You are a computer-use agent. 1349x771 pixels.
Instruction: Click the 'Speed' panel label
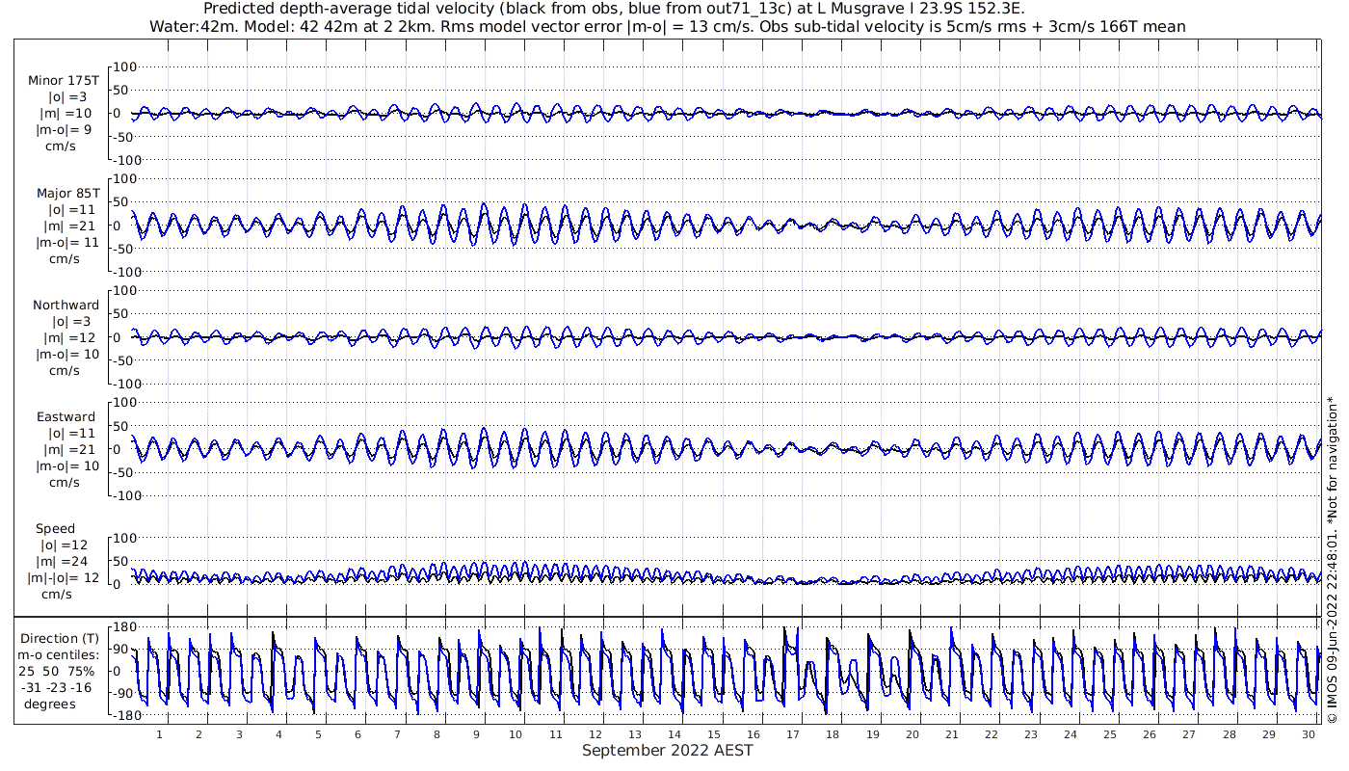click(55, 529)
